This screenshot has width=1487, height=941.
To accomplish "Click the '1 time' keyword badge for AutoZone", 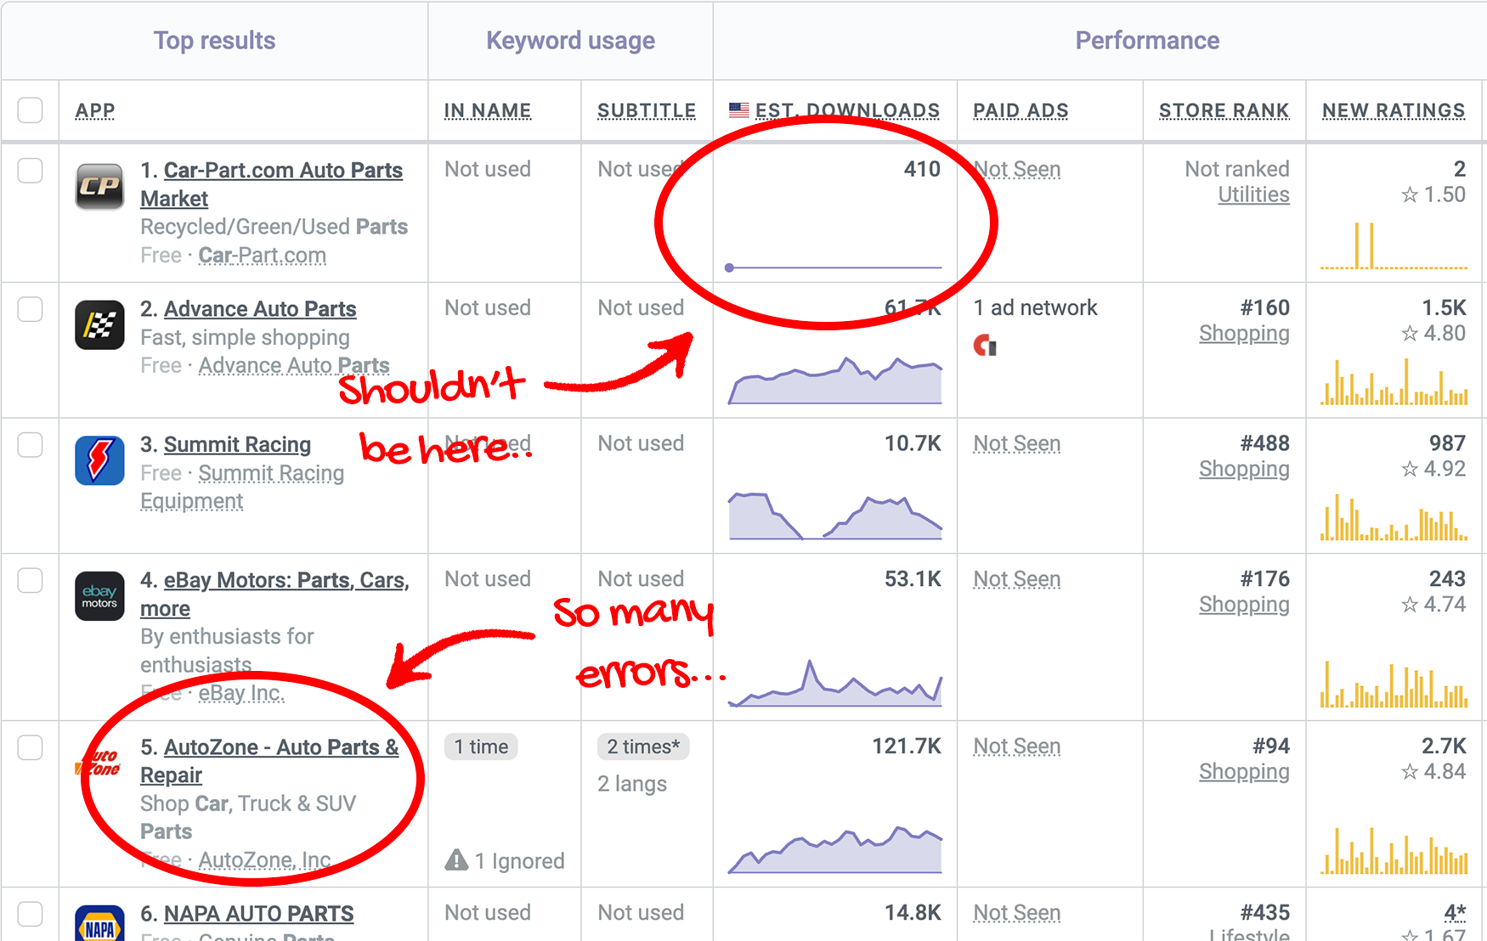I will (481, 747).
